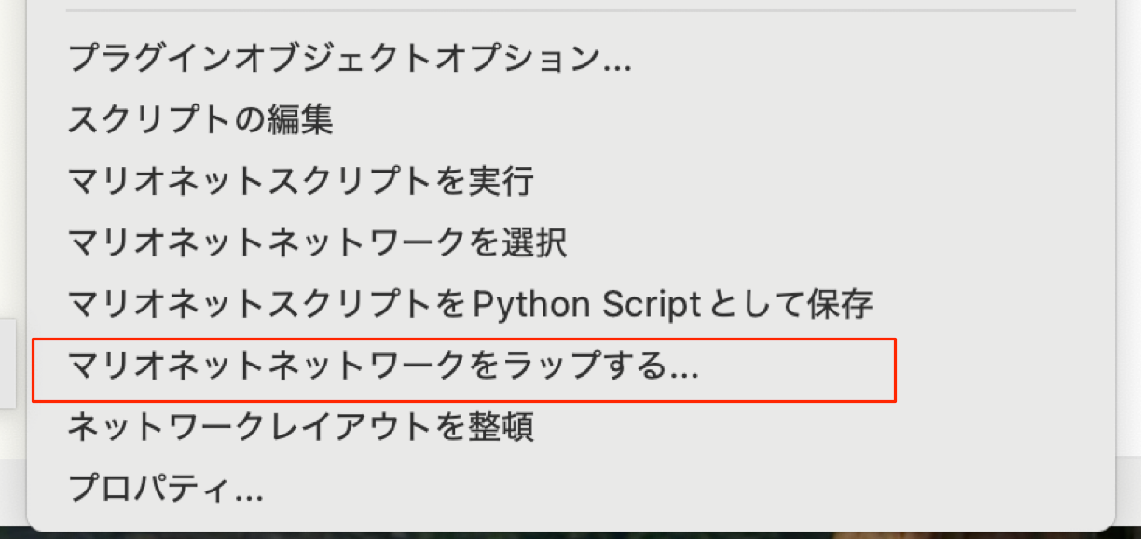Image resolution: width=1141 pixels, height=539 pixels.
Task: Open the Properties dialog entry
Action: pos(166,487)
